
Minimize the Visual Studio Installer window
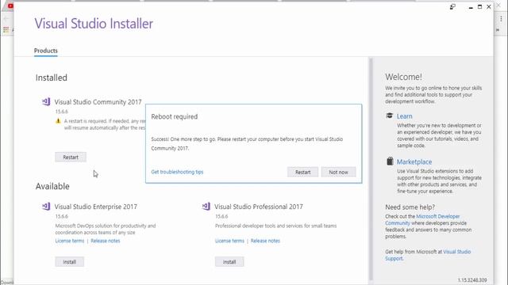471,7
